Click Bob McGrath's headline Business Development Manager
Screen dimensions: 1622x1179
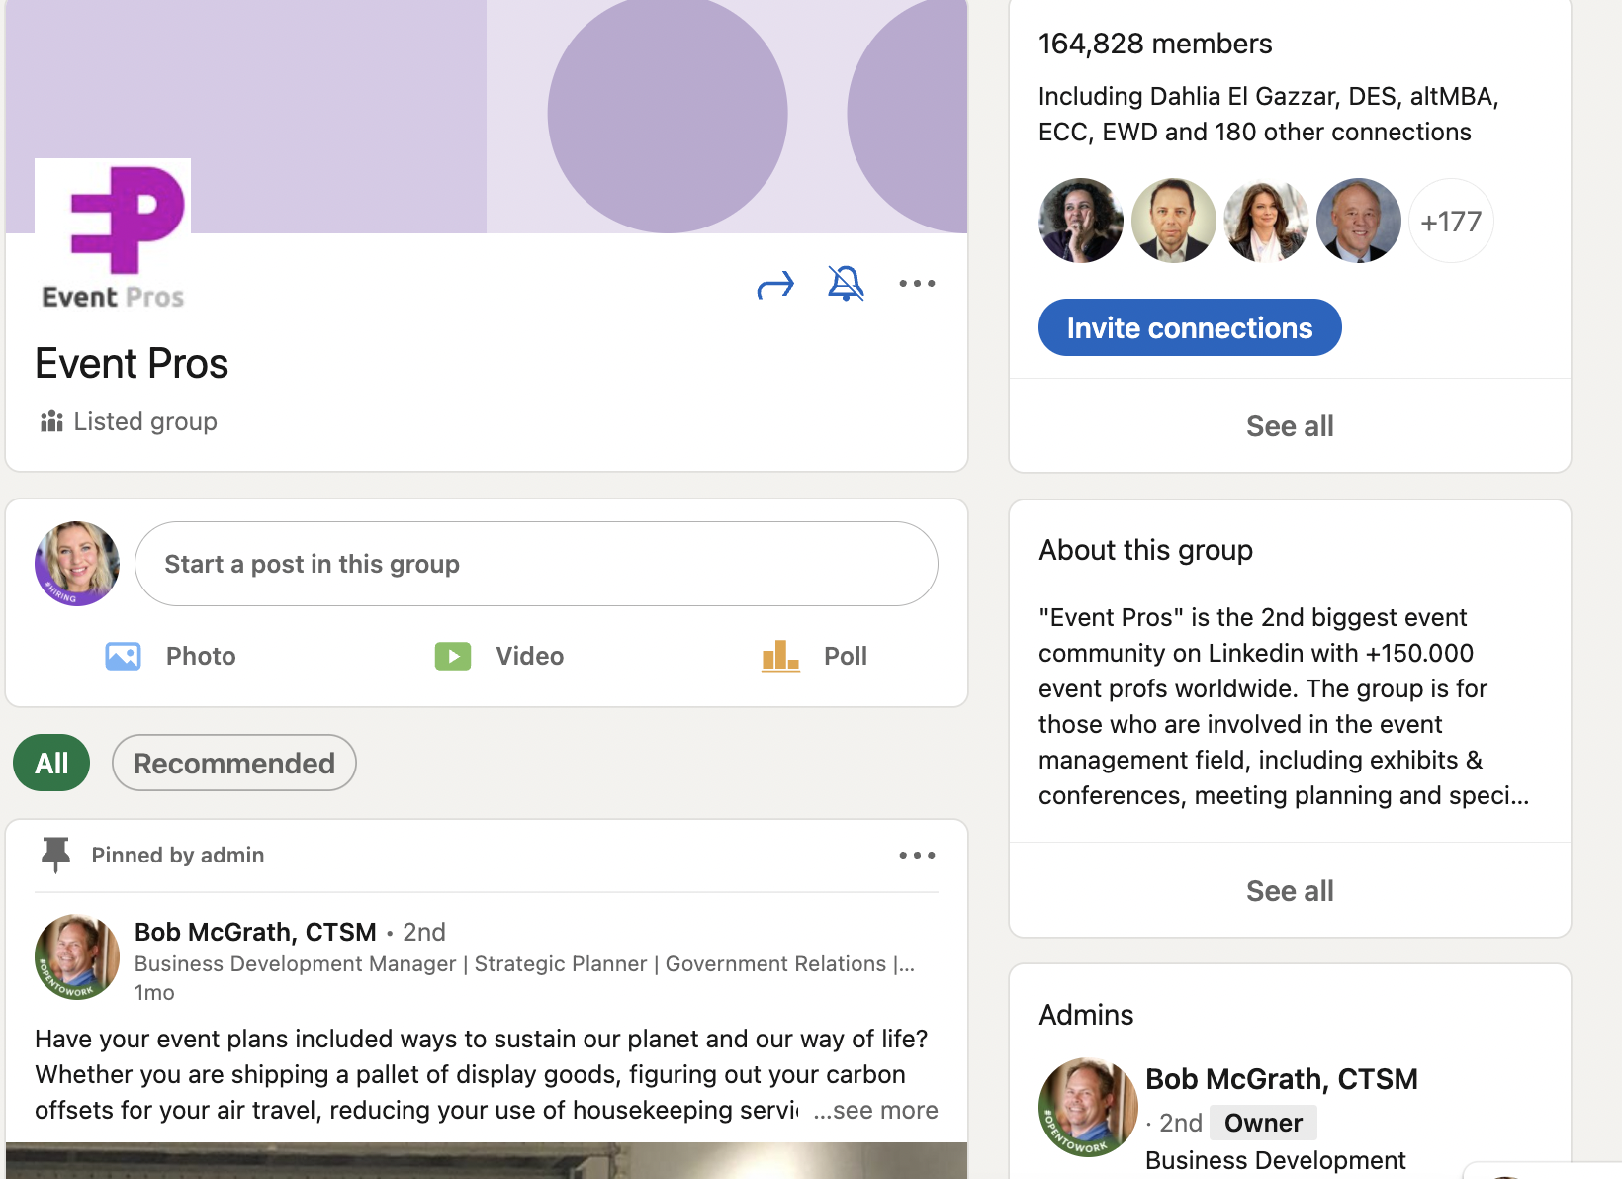point(524,963)
